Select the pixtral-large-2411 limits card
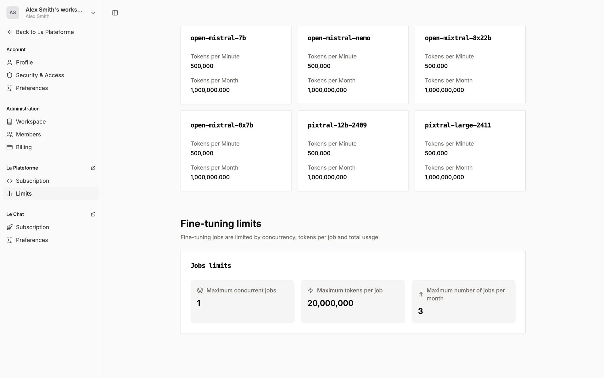The height and width of the screenshot is (378, 604). click(470, 151)
